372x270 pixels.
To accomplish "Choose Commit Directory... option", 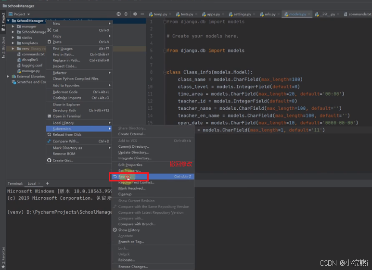I will tap(153, 146).
